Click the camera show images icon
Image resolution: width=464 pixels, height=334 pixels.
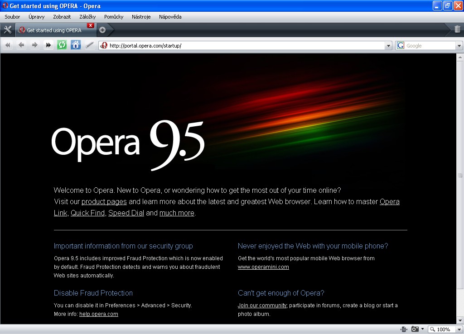[415, 329]
